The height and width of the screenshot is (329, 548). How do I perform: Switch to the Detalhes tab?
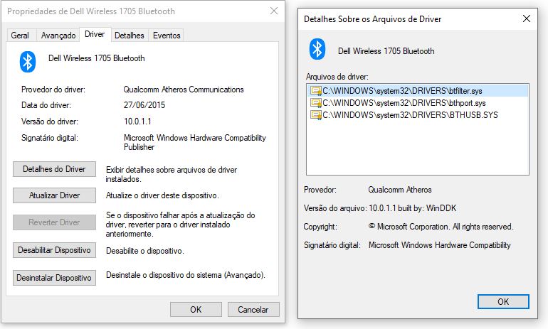pyautogui.click(x=129, y=36)
